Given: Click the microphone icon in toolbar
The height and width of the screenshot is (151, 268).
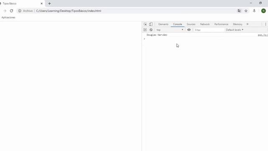Looking at the screenshot, I should 254,11.
